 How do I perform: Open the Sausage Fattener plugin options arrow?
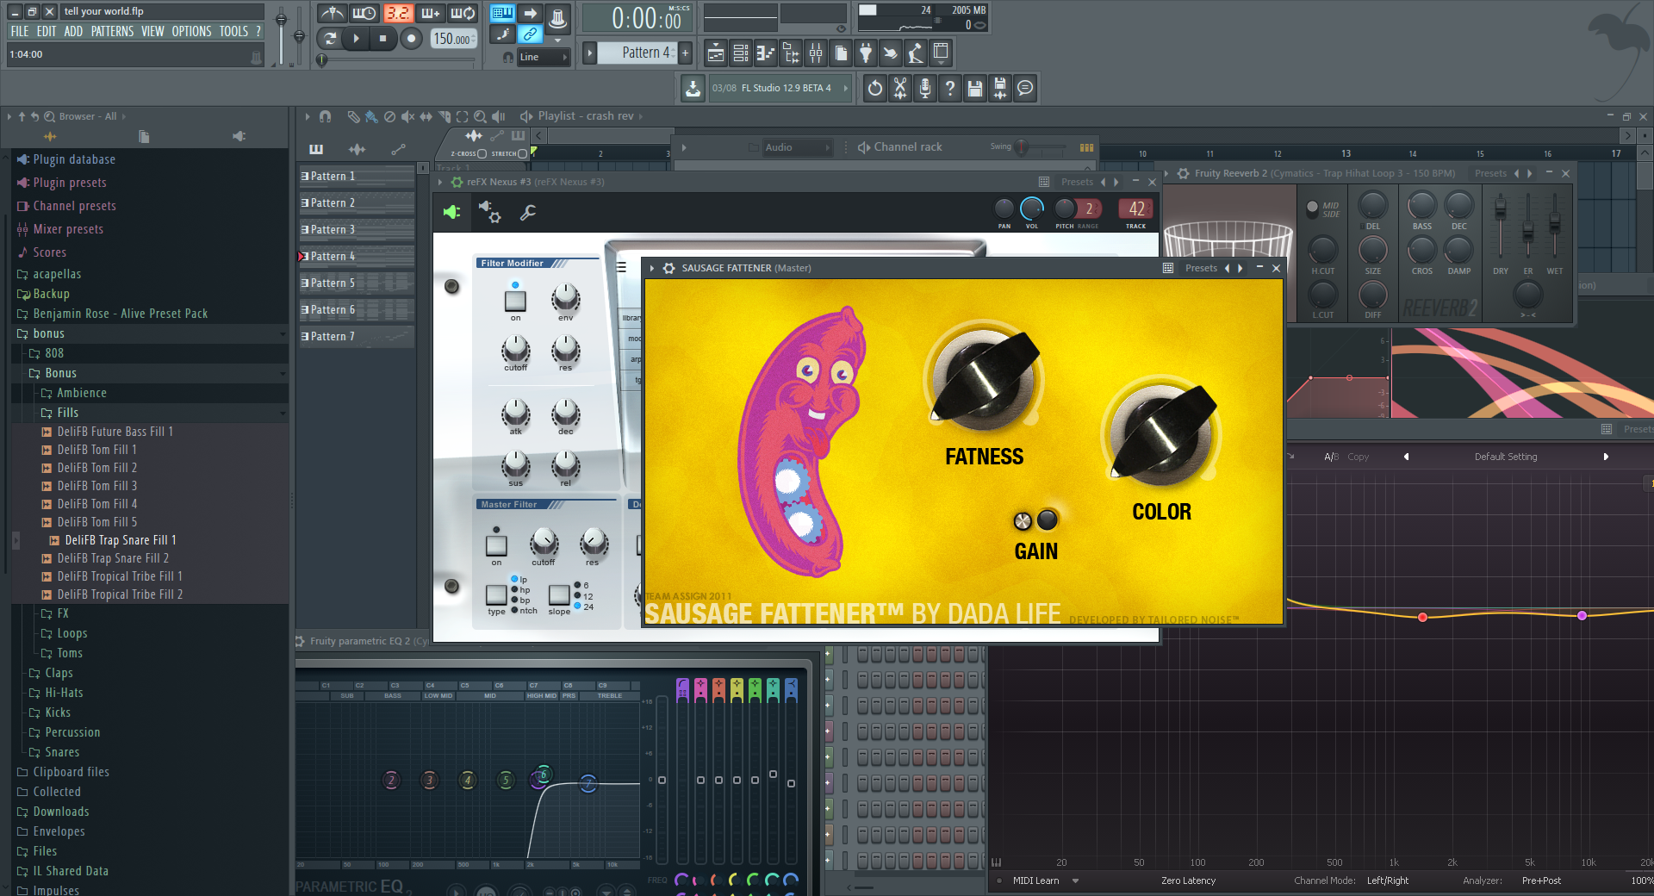652,269
